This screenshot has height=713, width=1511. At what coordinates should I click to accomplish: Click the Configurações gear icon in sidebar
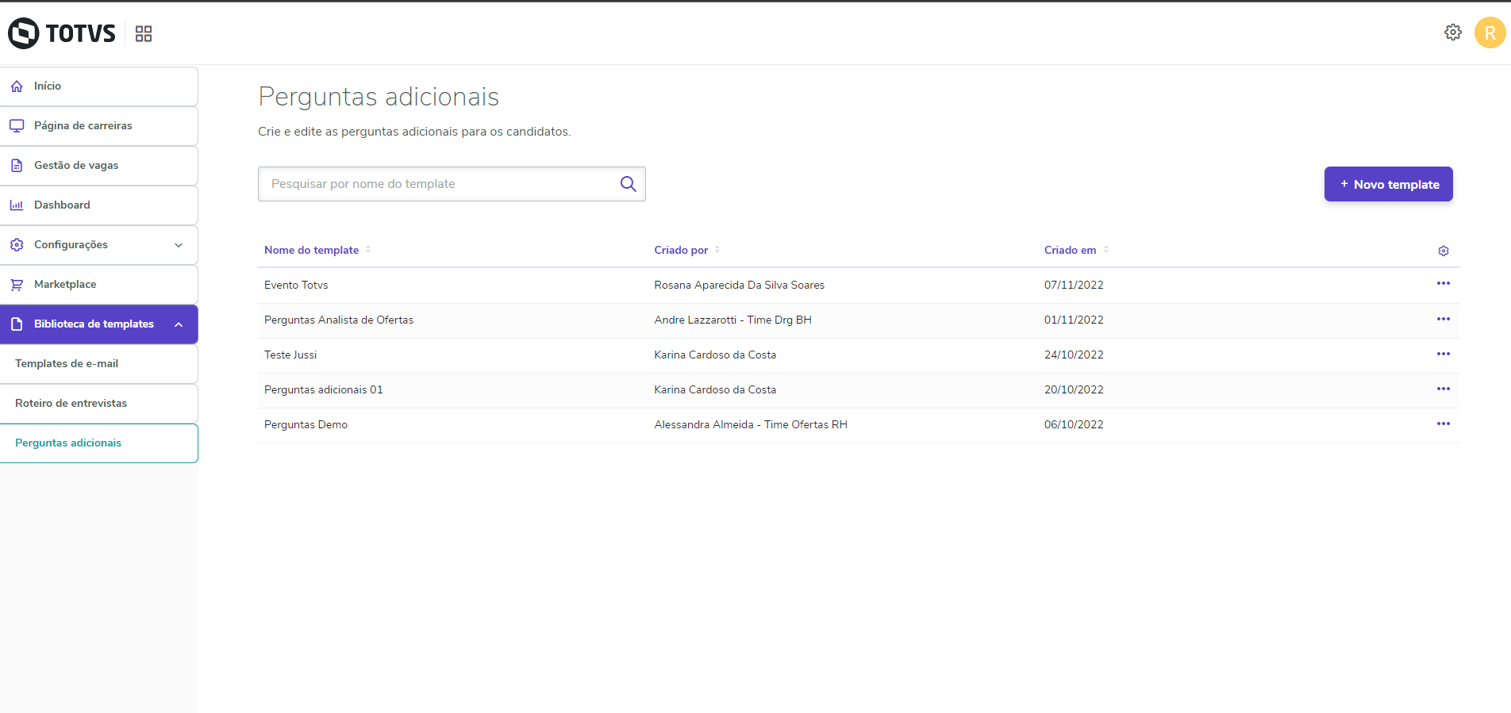click(x=17, y=245)
